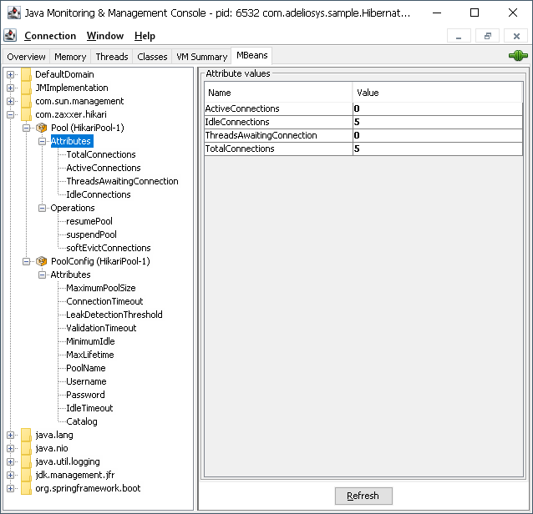This screenshot has height=514, width=533.
Task: Click the com.zaxxer.hikari folder icon
Action: [26, 114]
